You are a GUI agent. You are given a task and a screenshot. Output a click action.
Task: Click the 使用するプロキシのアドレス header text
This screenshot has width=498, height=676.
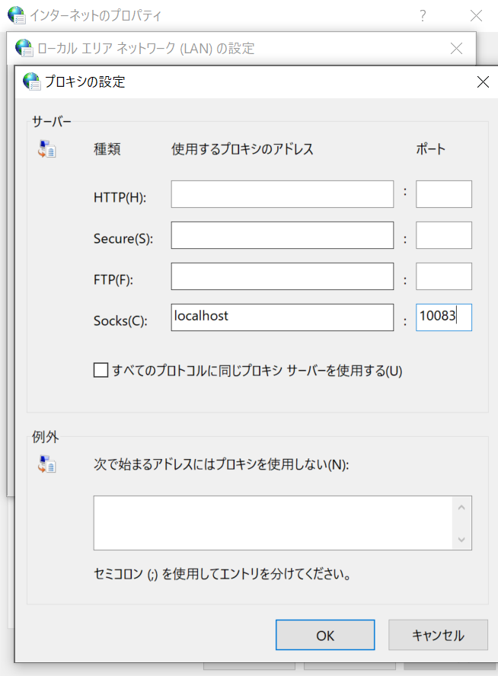pos(242,149)
